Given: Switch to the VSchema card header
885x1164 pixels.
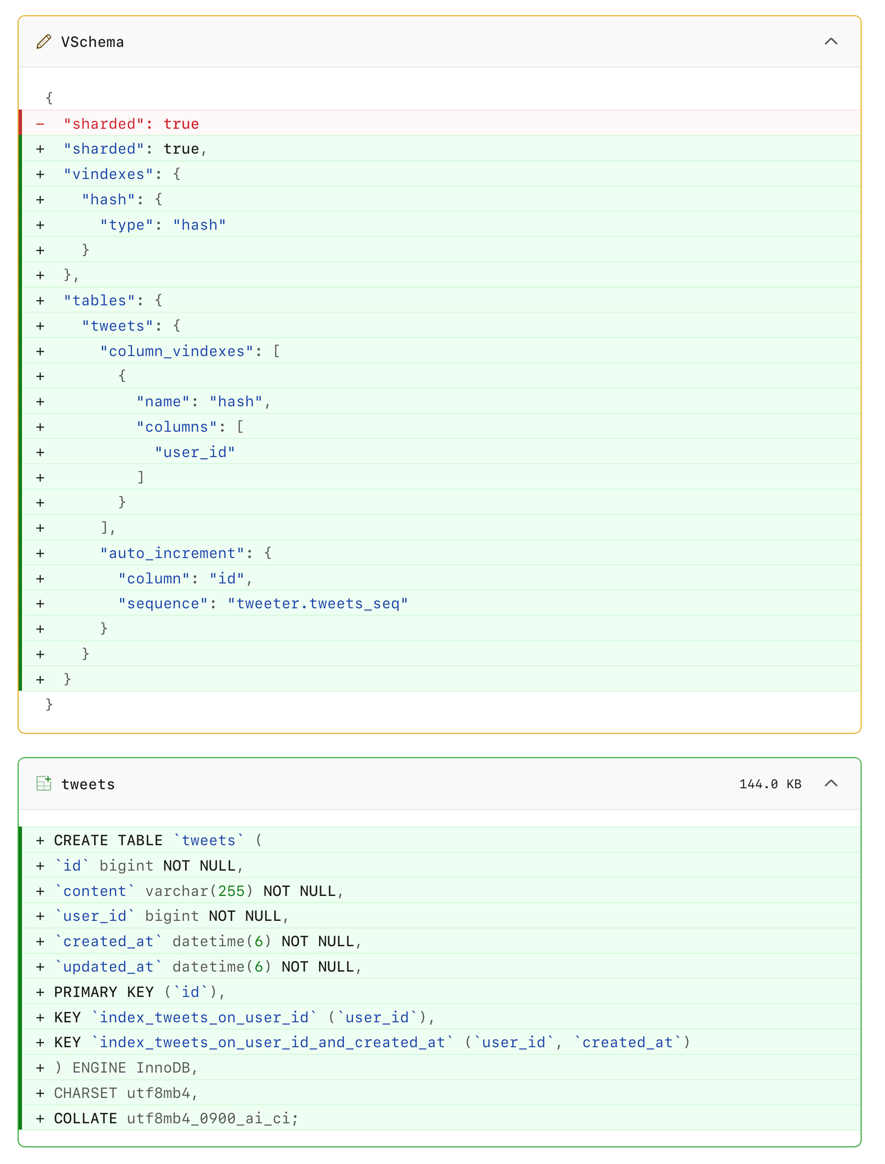Looking at the screenshot, I should [92, 42].
